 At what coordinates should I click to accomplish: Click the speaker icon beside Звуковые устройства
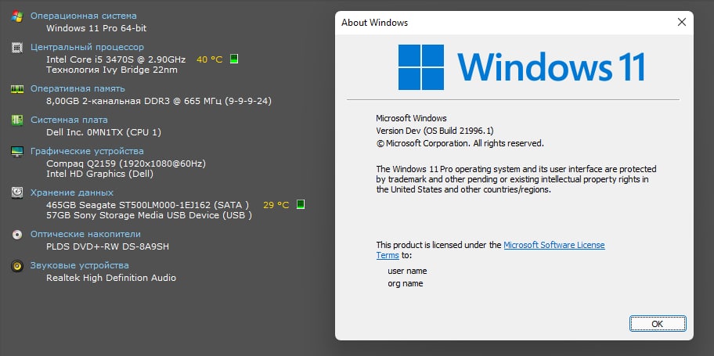coord(17,266)
